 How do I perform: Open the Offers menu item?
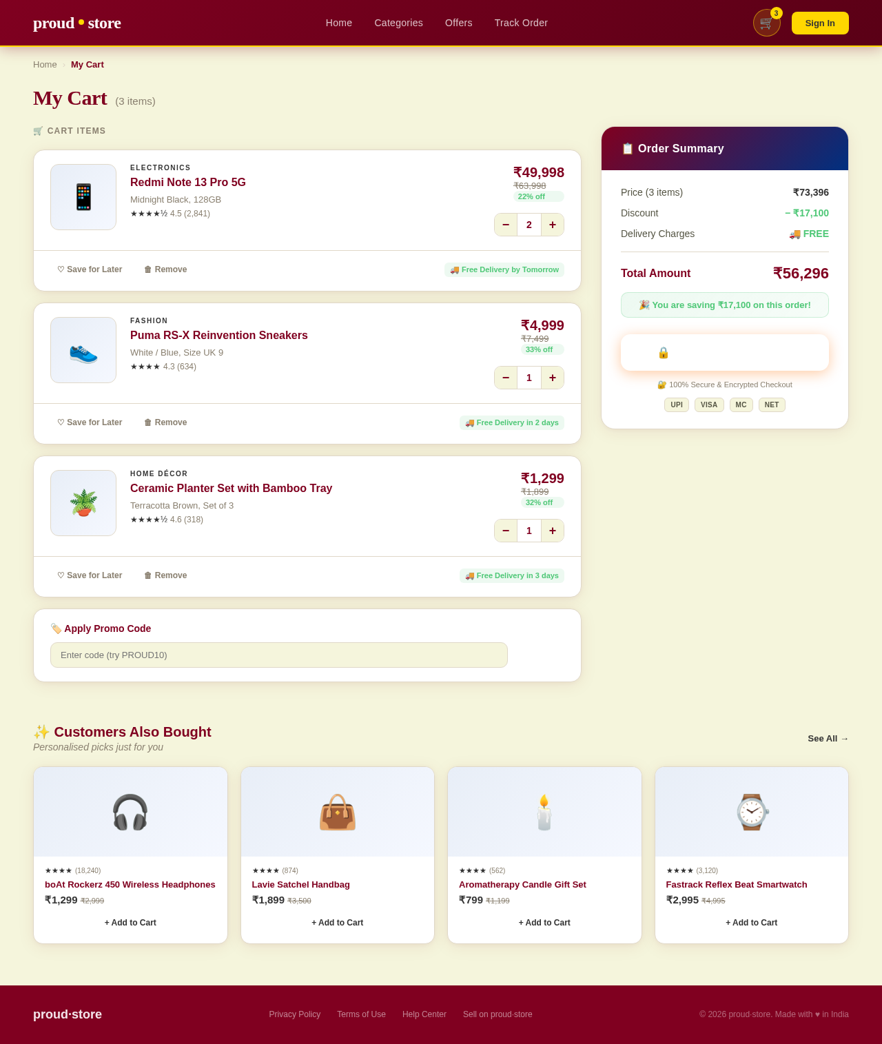pos(458,23)
